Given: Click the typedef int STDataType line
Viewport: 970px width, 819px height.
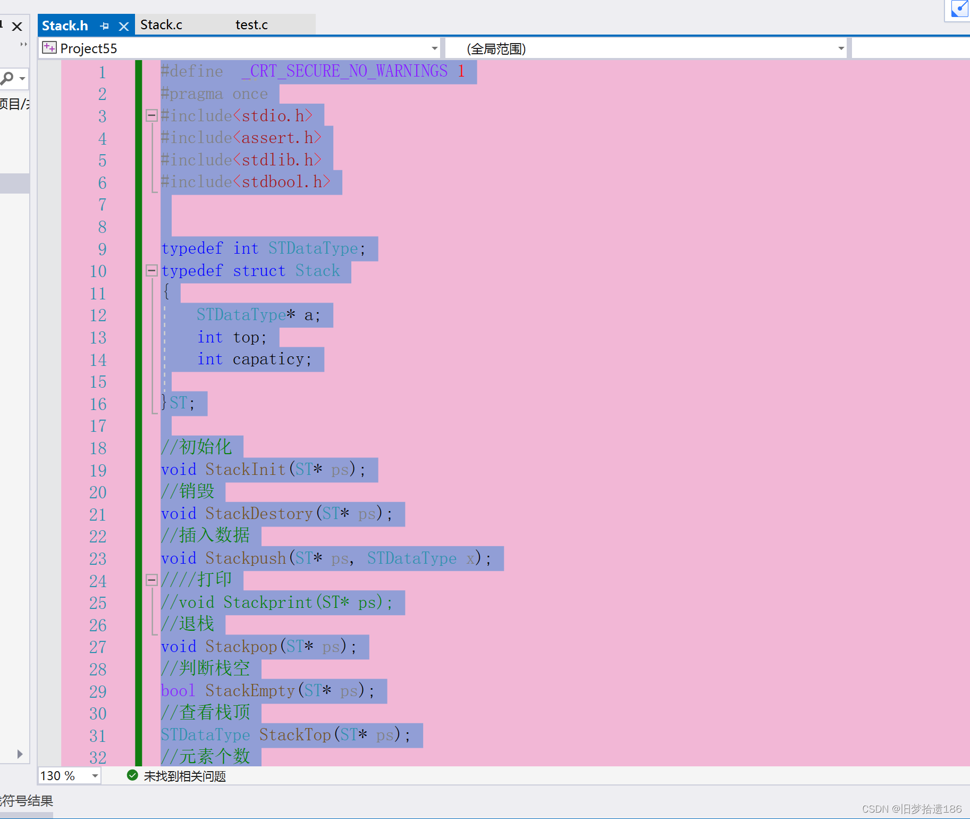Looking at the screenshot, I should 264,248.
